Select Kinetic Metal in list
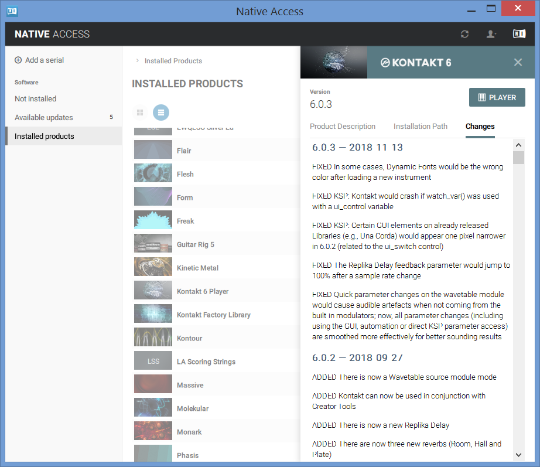This screenshot has width=540, height=467. point(197,268)
